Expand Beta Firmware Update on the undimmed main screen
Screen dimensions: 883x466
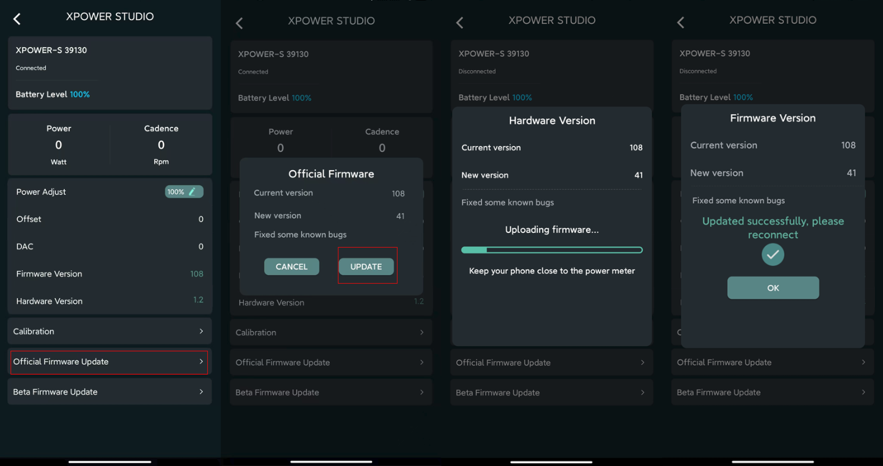click(201, 392)
